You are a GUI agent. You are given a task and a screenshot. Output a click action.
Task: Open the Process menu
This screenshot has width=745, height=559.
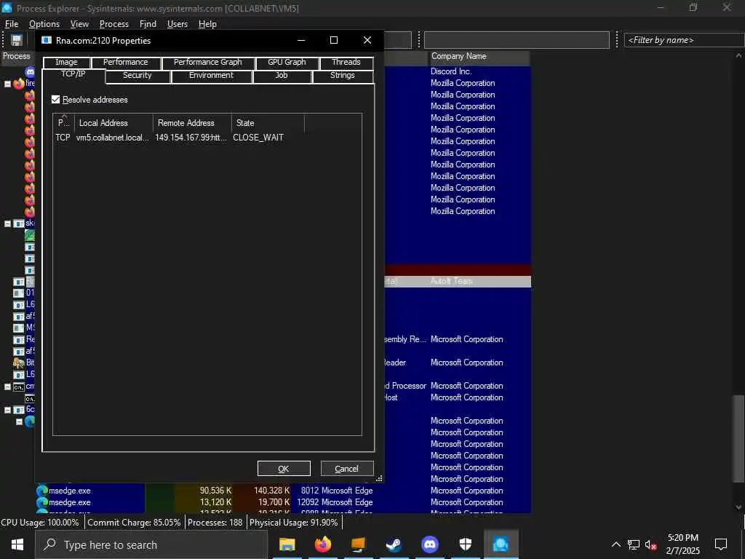coord(114,24)
